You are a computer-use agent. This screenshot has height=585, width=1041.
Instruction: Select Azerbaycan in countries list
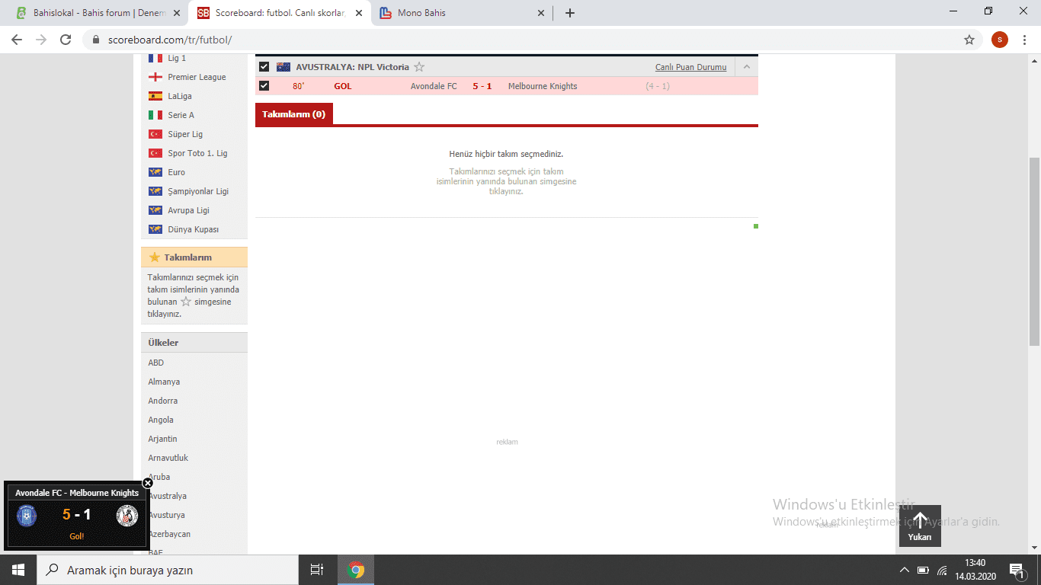click(169, 534)
